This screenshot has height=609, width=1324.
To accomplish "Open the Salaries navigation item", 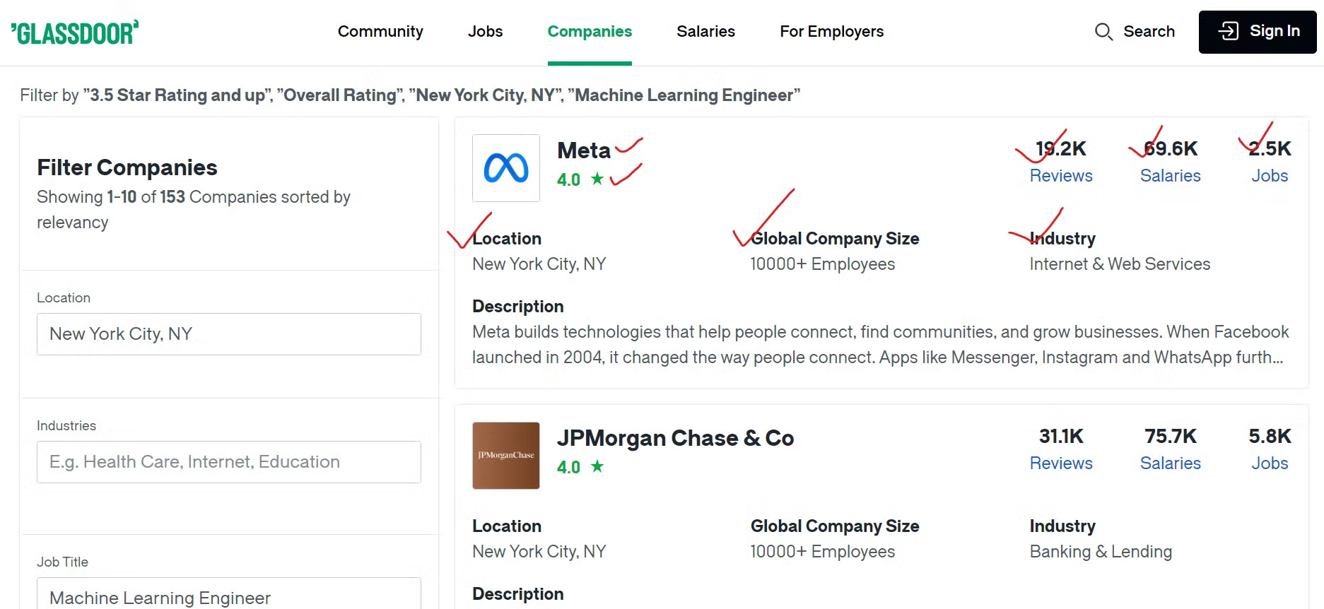I will pyautogui.click(x=705, y=31).
